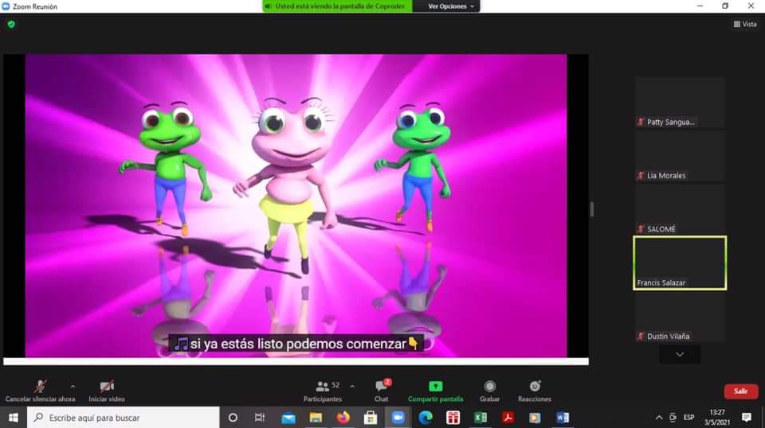Open Task View in taskbar
The height and width of the screenshot is (428, 765).
260,418
